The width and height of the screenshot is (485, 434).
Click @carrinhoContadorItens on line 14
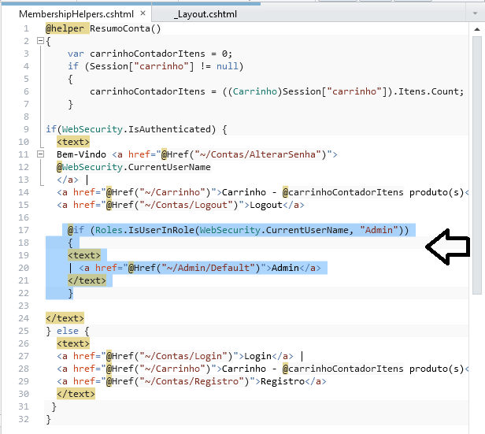(x=343, y=192)
